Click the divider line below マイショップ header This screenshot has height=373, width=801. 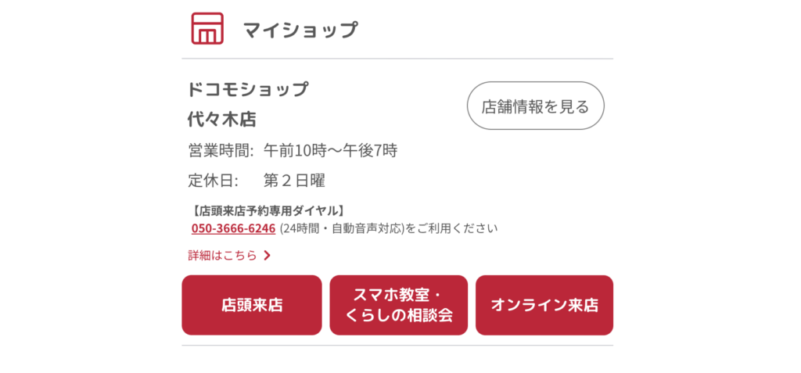click(x=397, y=59)
